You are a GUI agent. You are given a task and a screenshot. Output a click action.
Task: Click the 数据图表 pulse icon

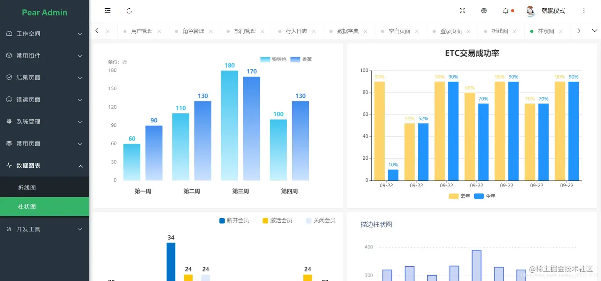(9, 166)
